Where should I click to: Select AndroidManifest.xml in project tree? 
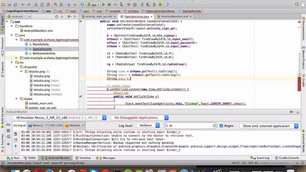pyautogui.click(x=38, y=31)
